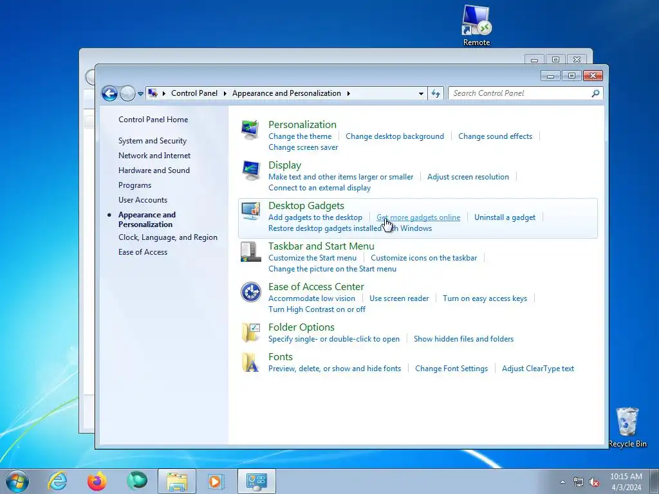
Task: Click the Fonts folder icon
Action: coord(251,362)
